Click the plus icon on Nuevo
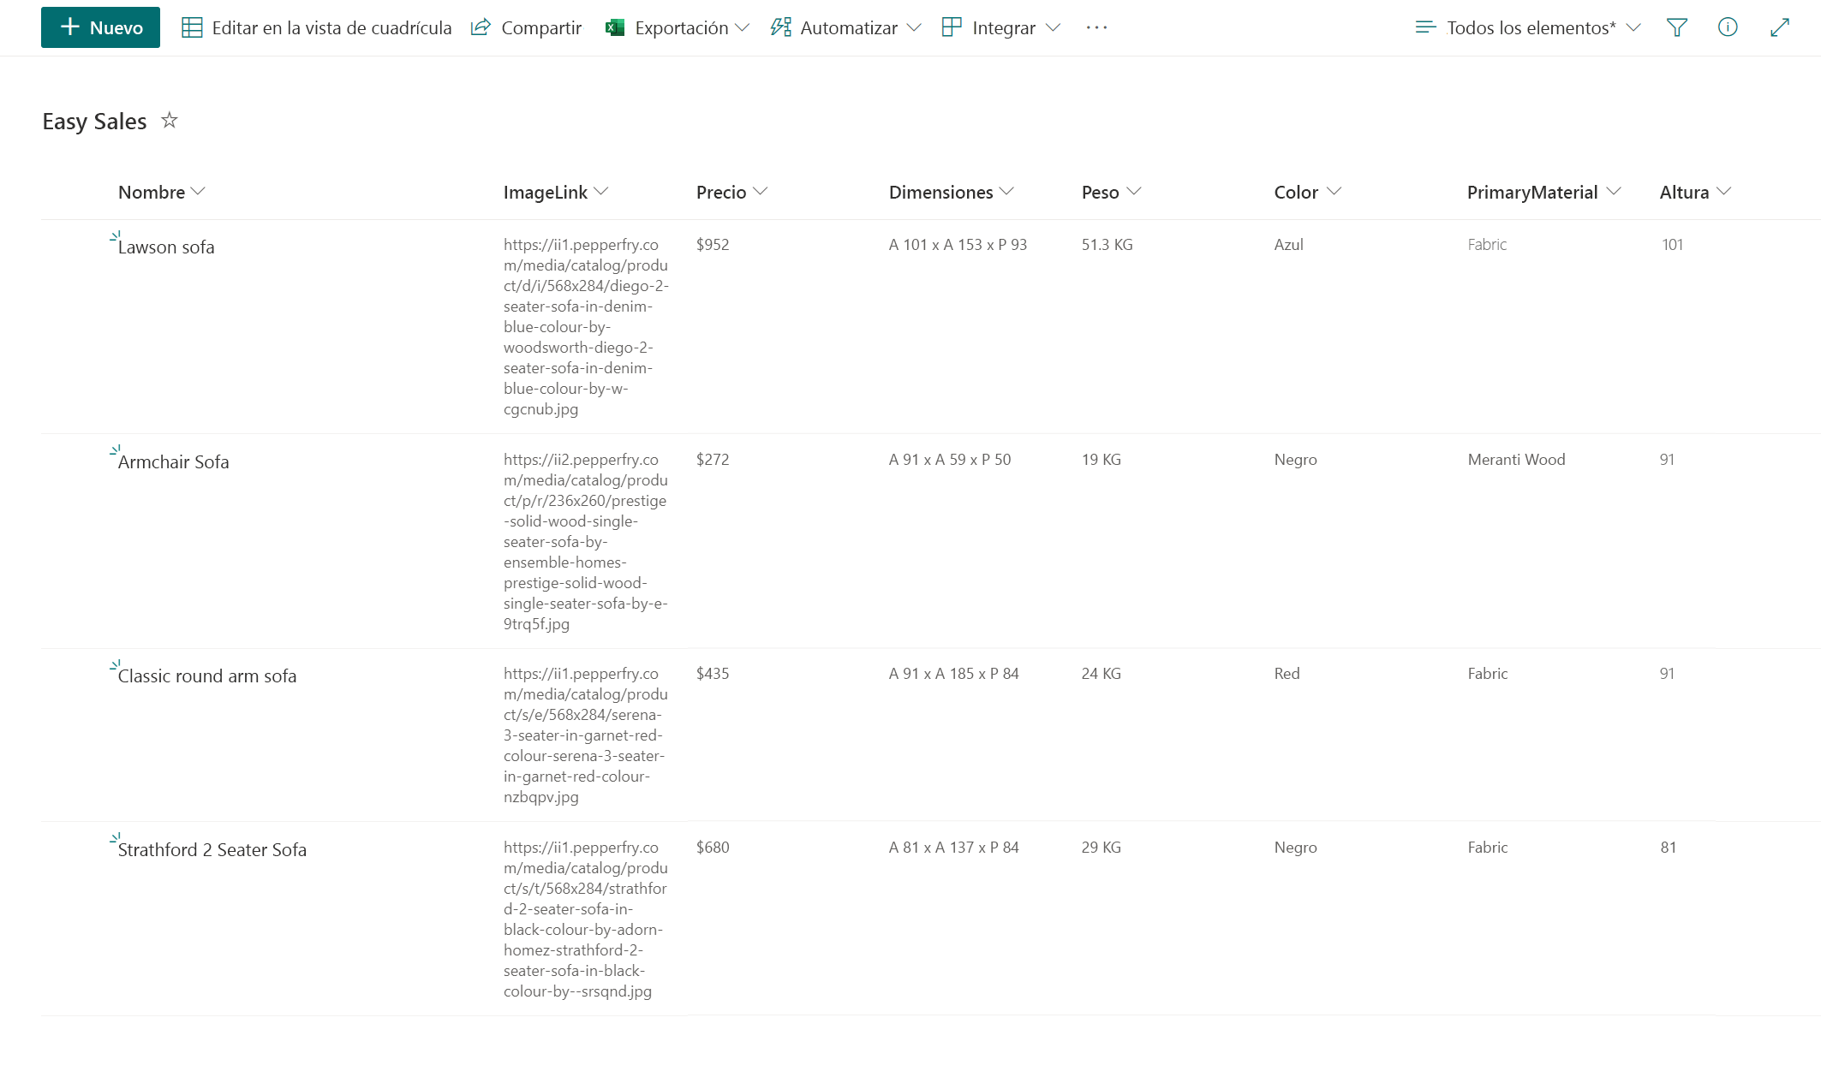Screen dimensions: 1821x1089 pyautogui.click(x=69, y=27)
